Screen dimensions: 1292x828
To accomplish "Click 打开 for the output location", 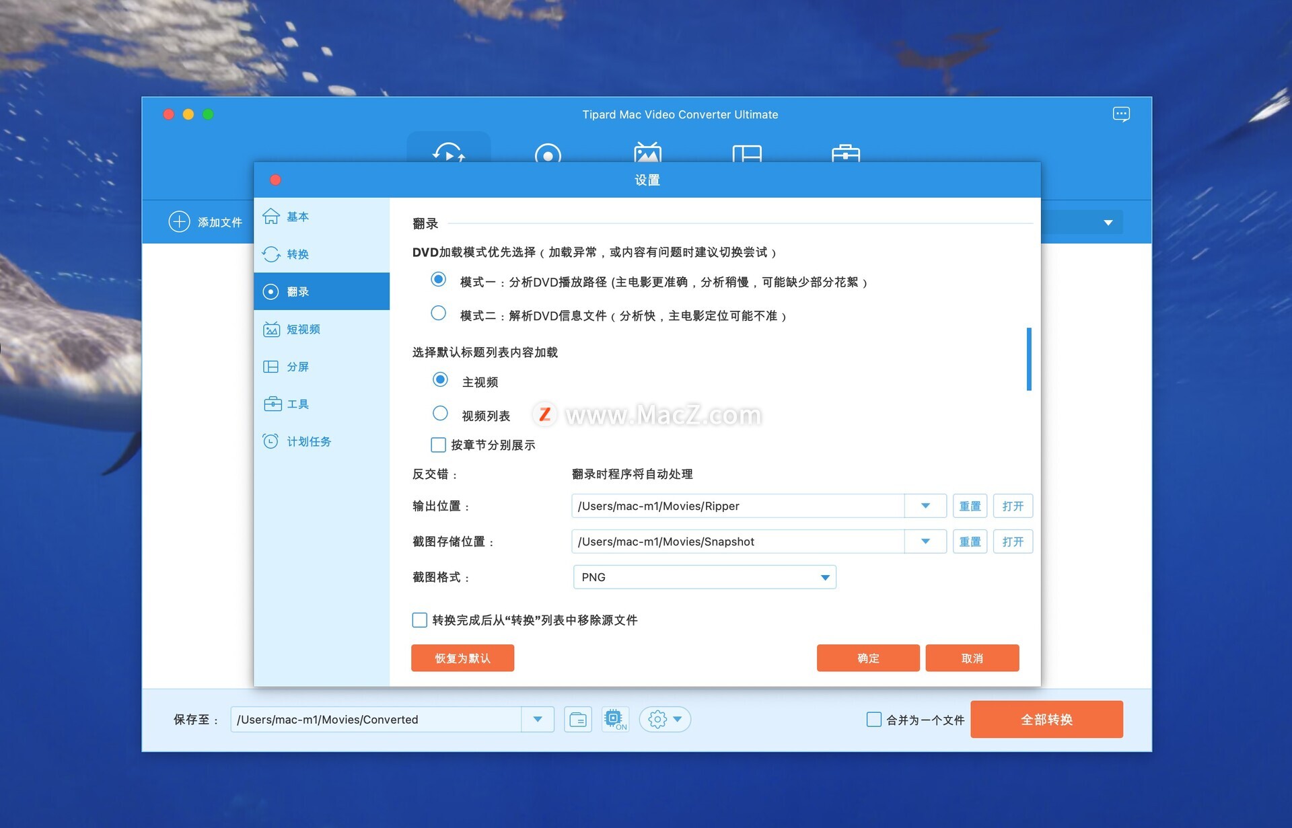I will pos(1013,506).
